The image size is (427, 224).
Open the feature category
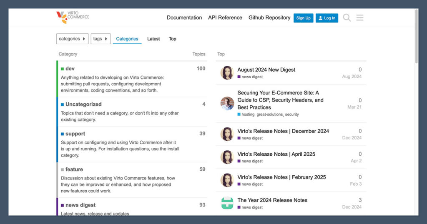pos(74,169)
